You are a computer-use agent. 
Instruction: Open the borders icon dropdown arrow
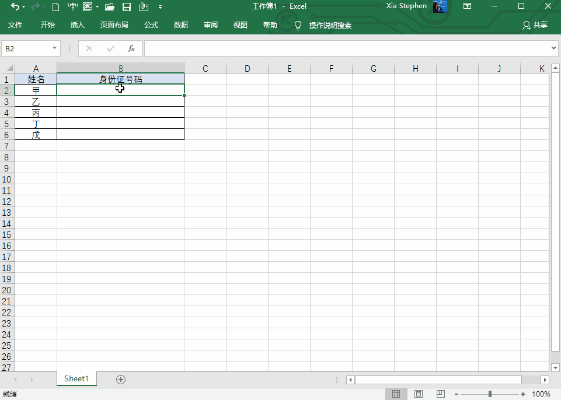coord(97,7)
